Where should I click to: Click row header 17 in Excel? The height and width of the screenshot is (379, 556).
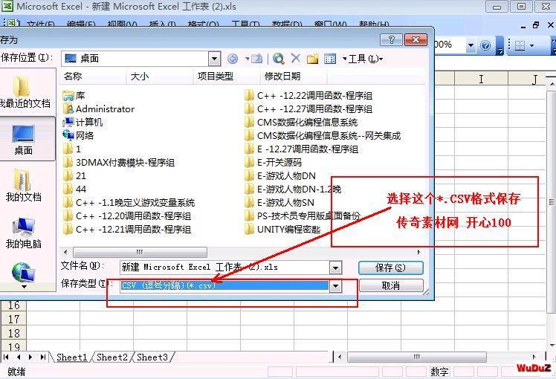pyautogui.click(x=13, y=319)
